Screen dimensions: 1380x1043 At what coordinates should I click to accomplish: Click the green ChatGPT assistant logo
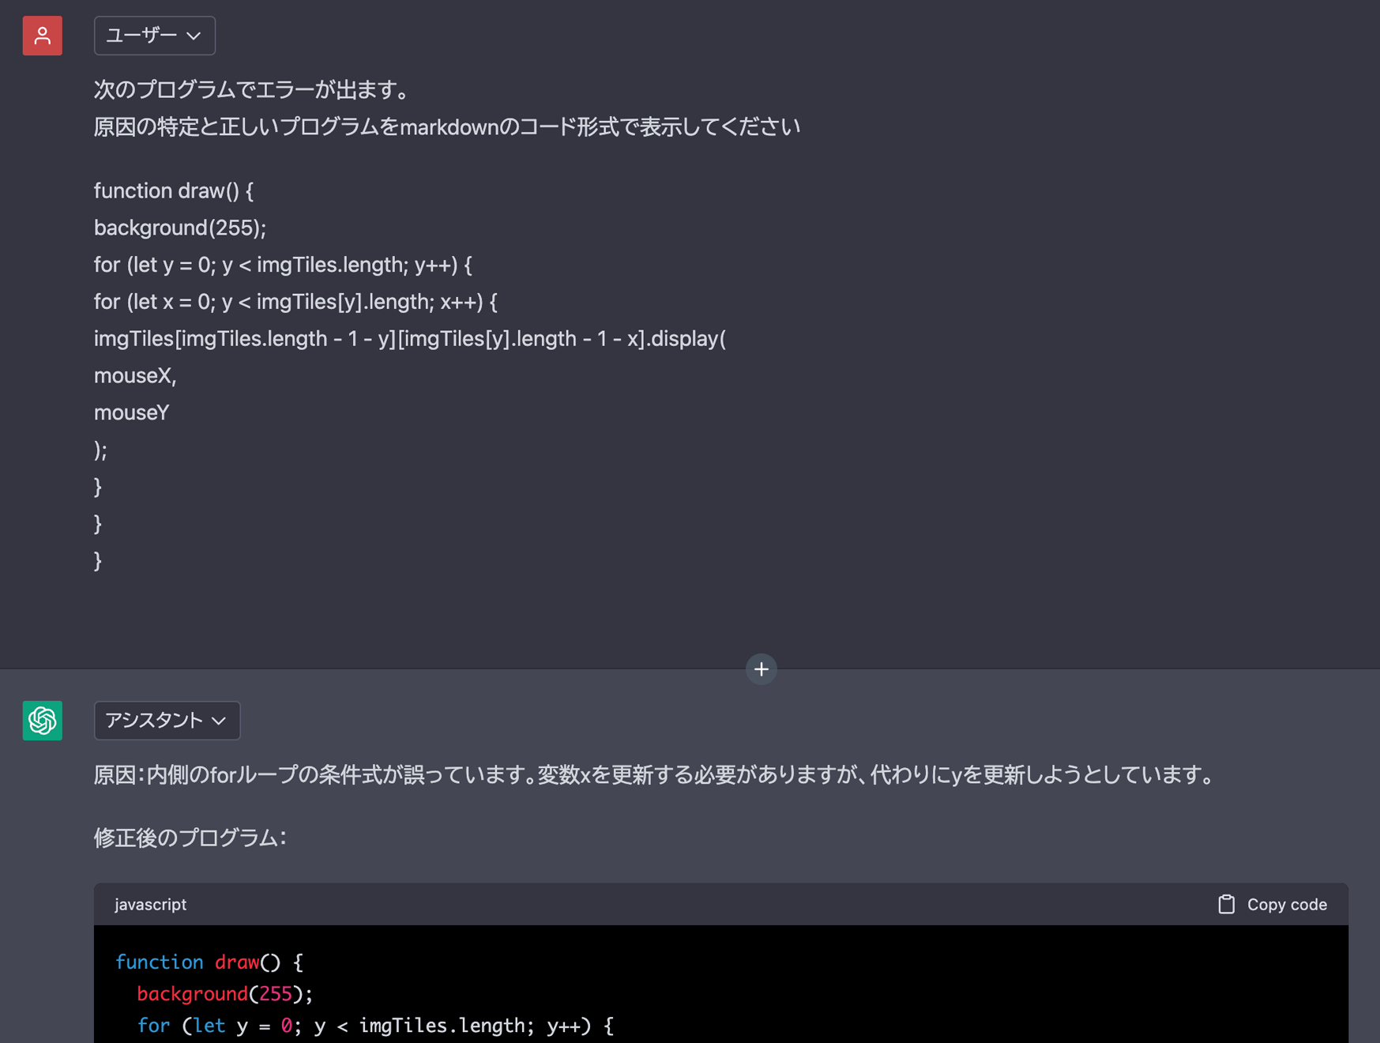pos(43,721)
